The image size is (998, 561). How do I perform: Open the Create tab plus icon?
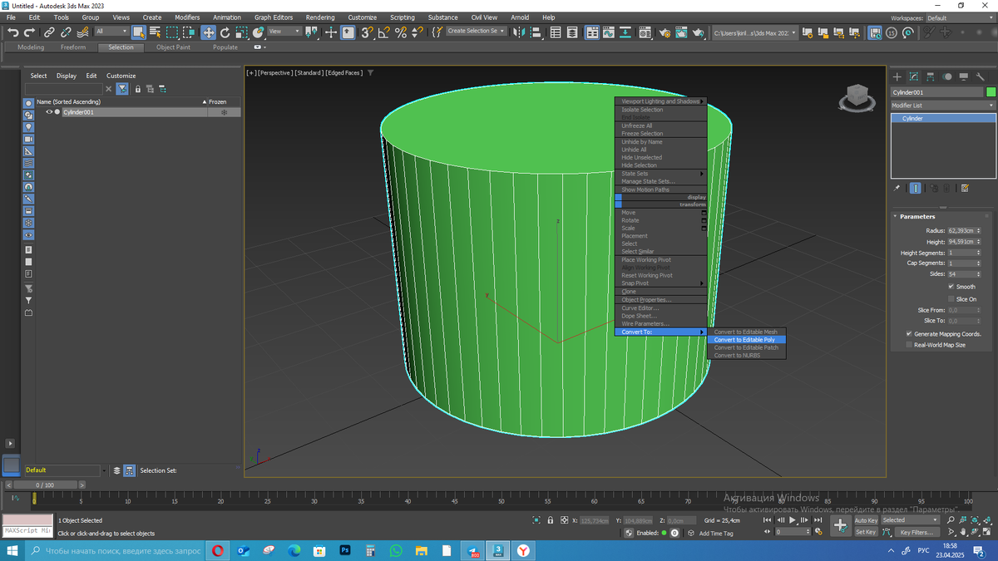click(897, 76)
